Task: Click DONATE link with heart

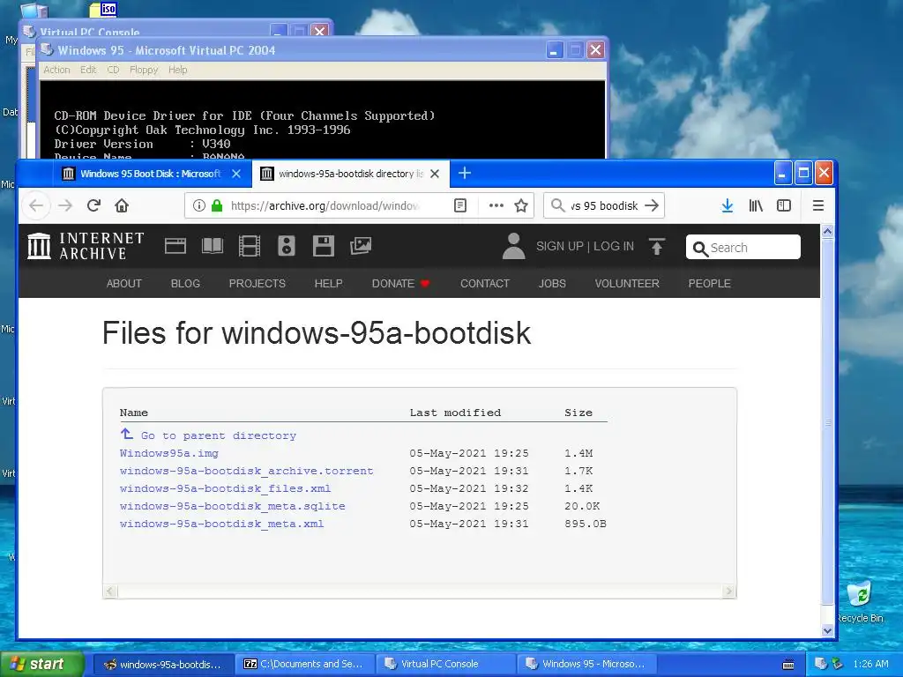Action: [401, 283]
